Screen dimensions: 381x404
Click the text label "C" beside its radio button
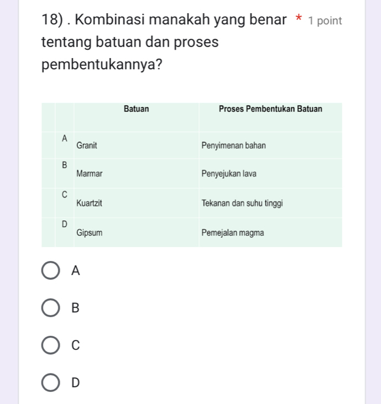pos(76,345)
